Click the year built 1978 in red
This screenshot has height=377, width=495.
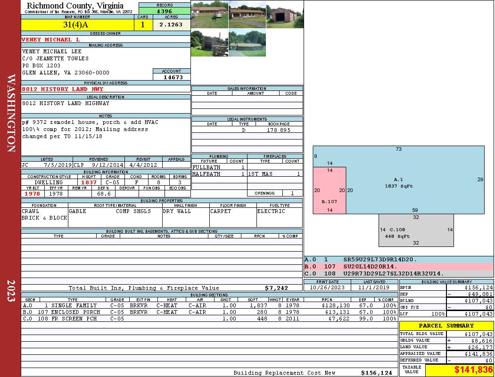32,194
